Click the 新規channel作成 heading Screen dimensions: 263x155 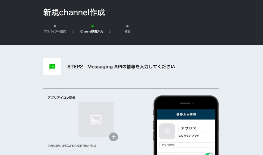pyautogui.click(x=74, y=12)
